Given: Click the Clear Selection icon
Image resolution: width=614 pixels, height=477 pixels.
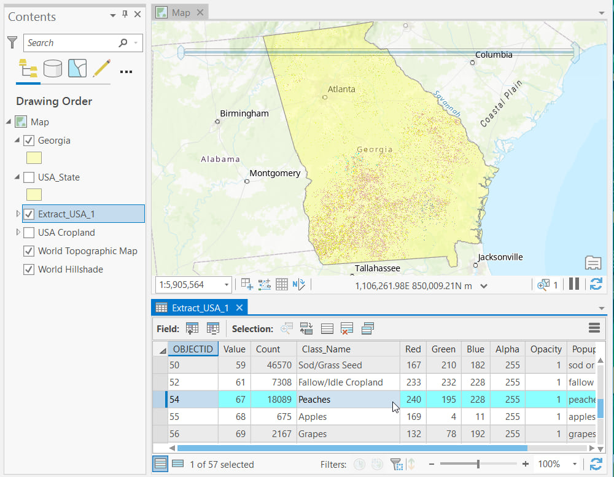Looking at the screenshot, I should [x=347, y=328].
